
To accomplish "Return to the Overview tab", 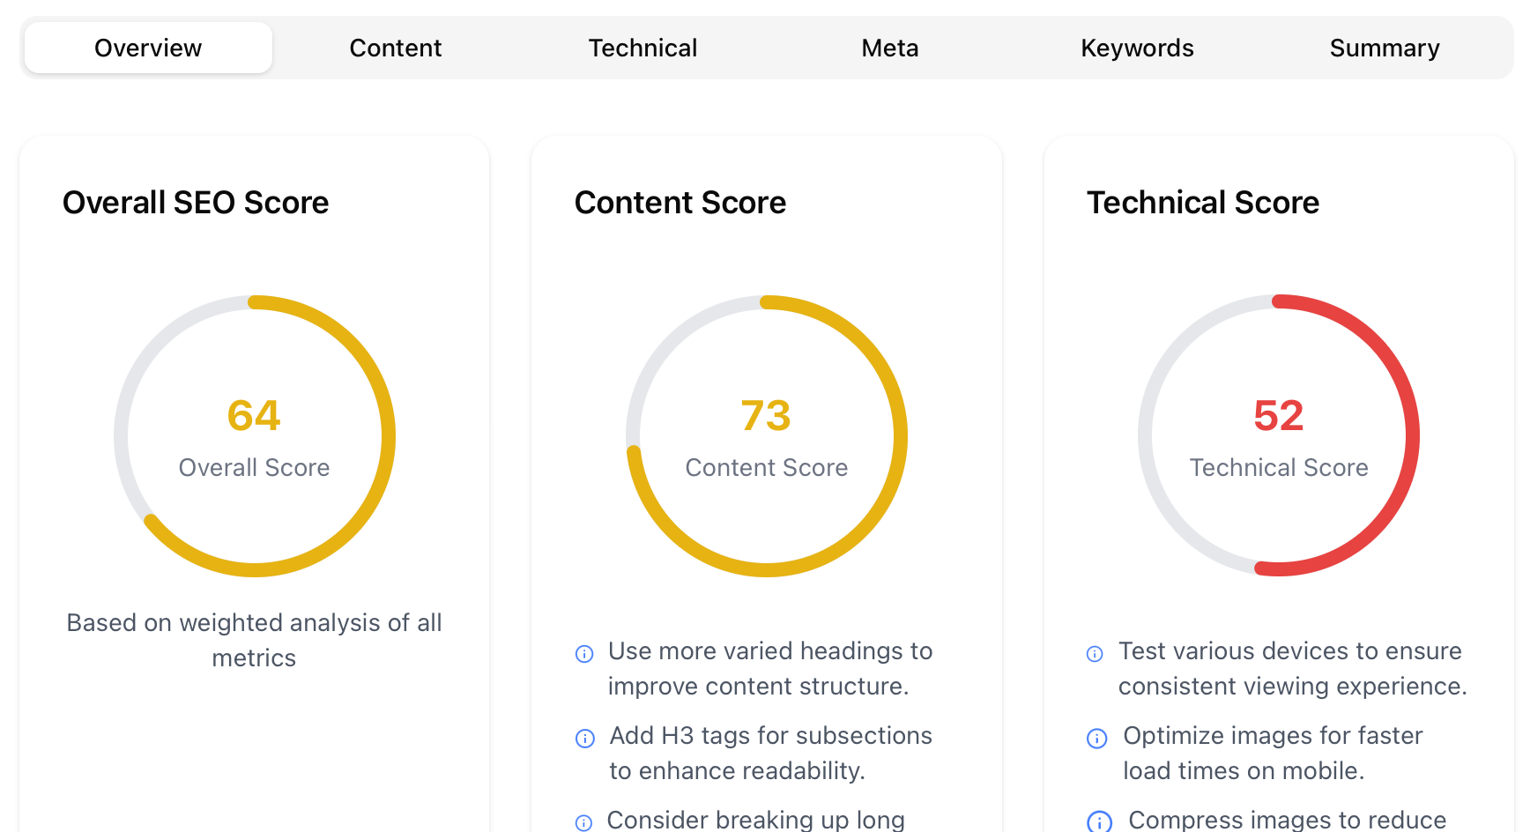I will coord(147,48).
